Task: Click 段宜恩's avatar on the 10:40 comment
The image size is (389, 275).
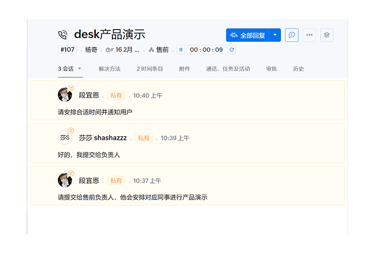Action: coord(65,95)
